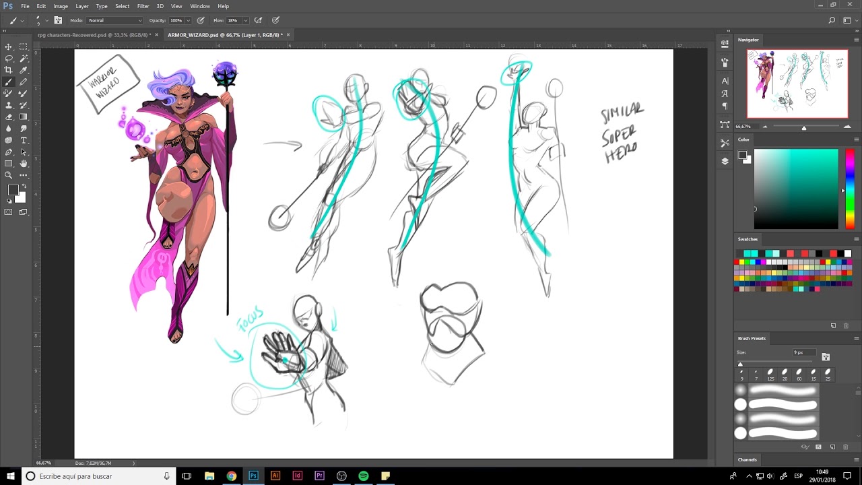Viewport: 862px width, 485px height.
Task: Open the Opacity slider dropdown arrow
Action: click(x=188, y=20)
